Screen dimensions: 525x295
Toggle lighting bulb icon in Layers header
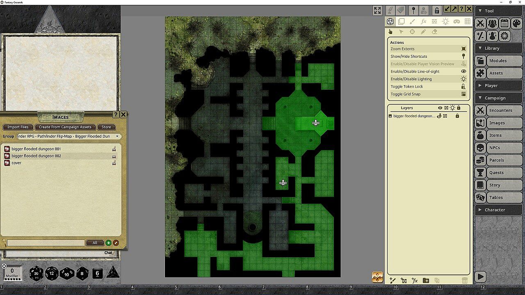click(x=452, y=108)
